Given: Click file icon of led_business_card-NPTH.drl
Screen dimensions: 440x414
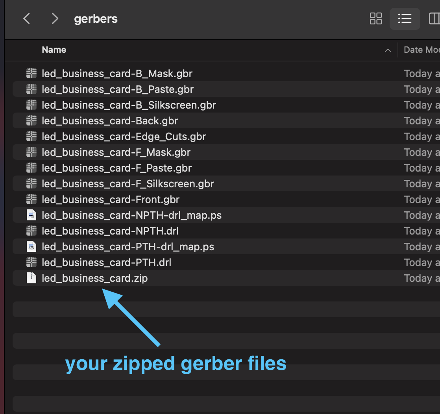Looking at the screenshot, I should [31, 231].
